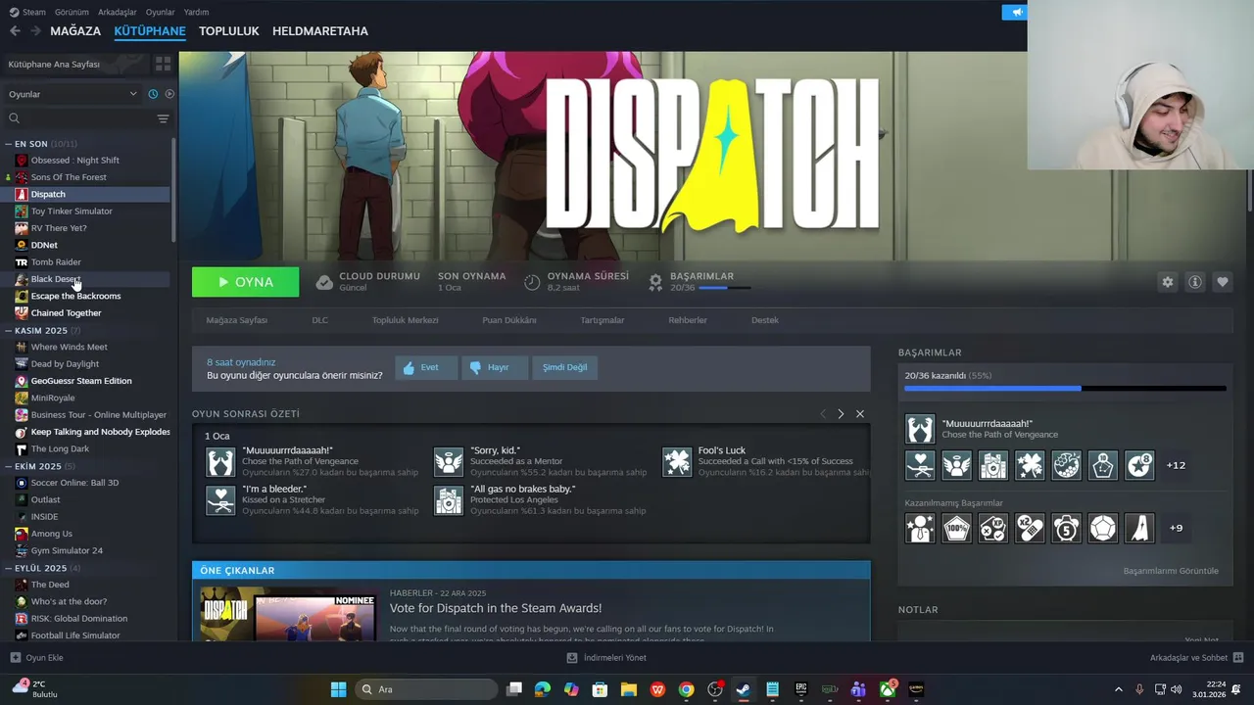
Task: Open game settings gear icon
Action: point(1167,282)
